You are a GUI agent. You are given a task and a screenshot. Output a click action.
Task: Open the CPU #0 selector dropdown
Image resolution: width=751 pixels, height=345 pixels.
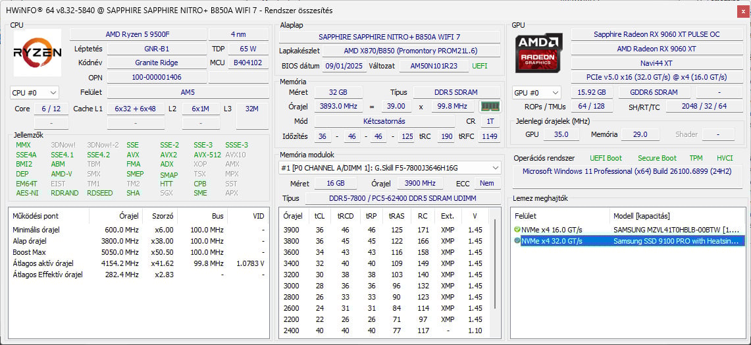coord(34,93)
